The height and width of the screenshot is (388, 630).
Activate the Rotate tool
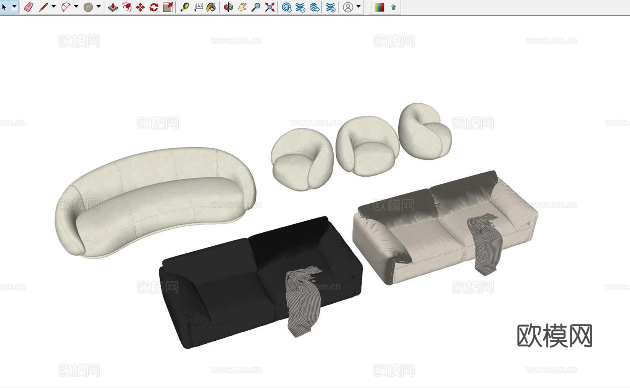click(x=154, y=7)
